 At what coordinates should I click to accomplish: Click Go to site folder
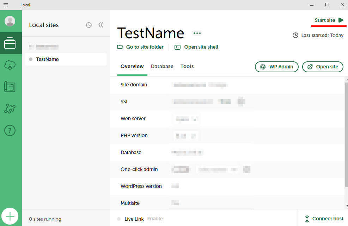point(140,47)
